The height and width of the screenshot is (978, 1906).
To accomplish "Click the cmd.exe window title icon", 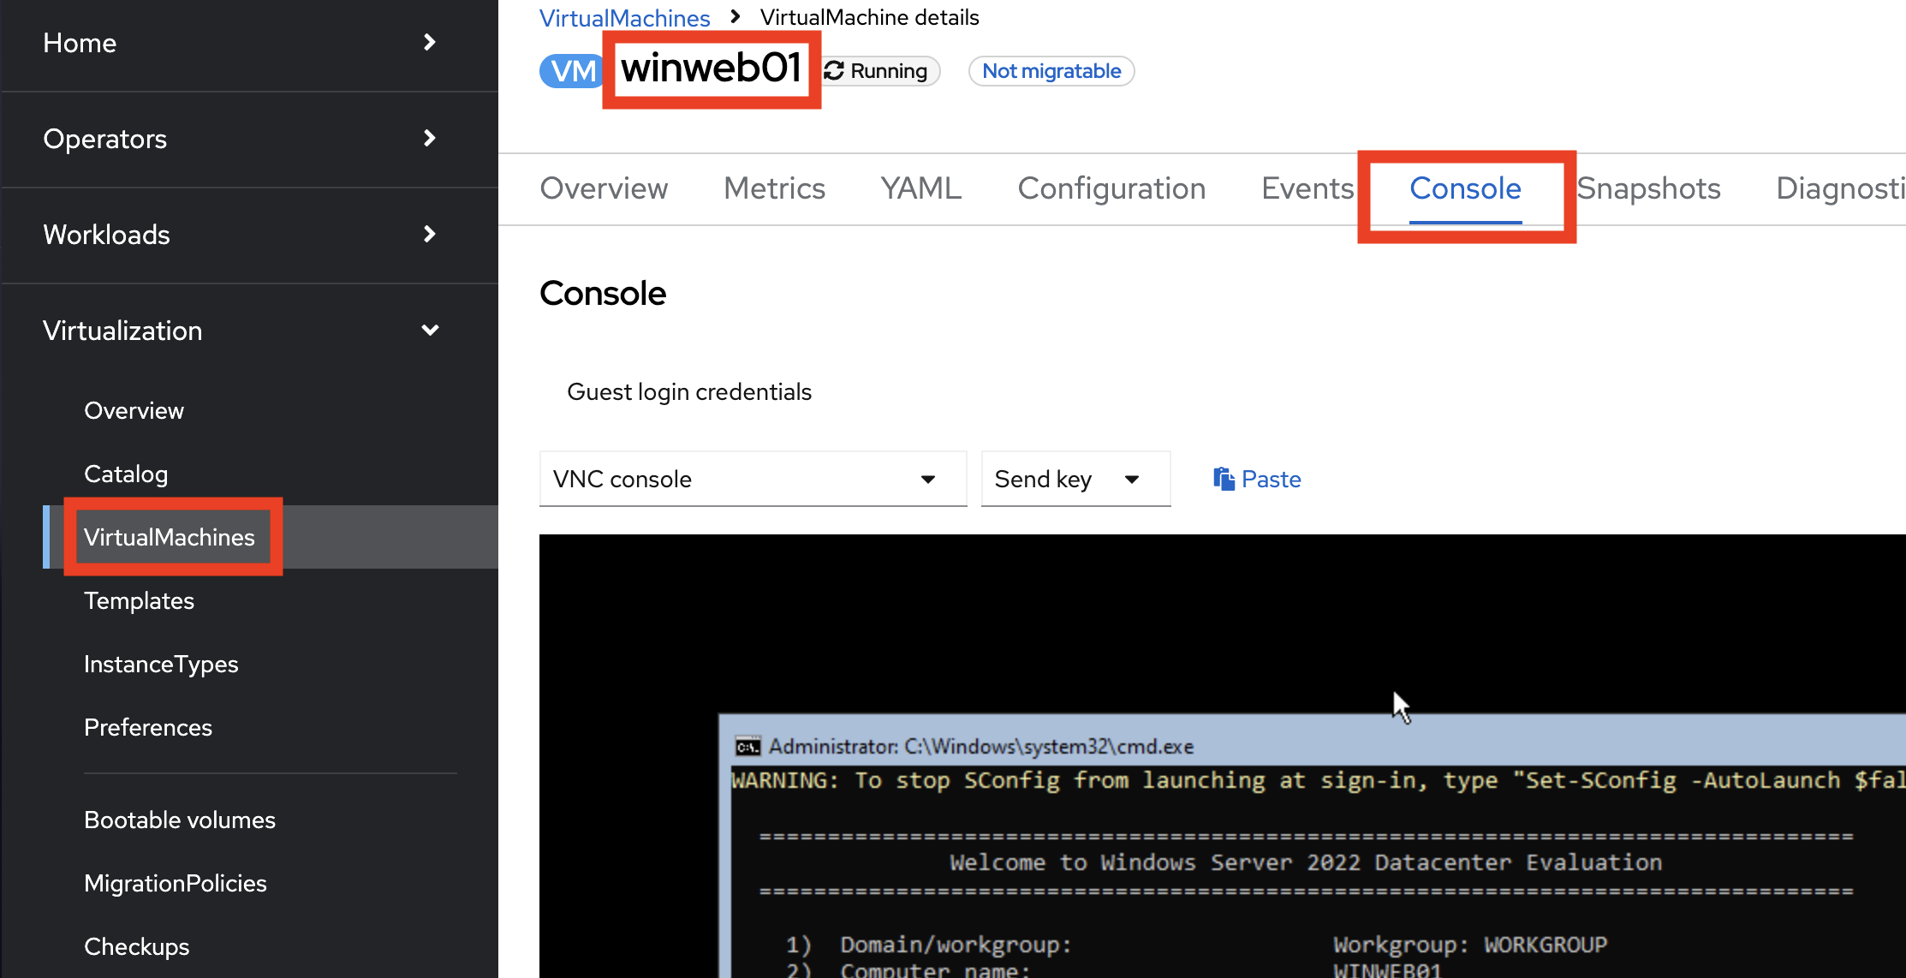I will click(x=748, y=747).
